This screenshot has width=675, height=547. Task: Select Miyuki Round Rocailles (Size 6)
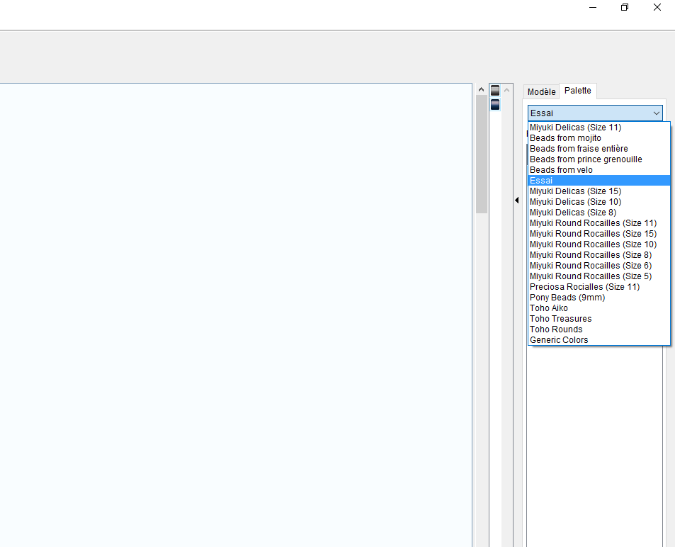590,266
